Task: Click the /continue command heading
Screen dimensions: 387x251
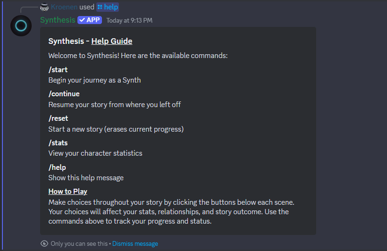Action: pos(64,94)
